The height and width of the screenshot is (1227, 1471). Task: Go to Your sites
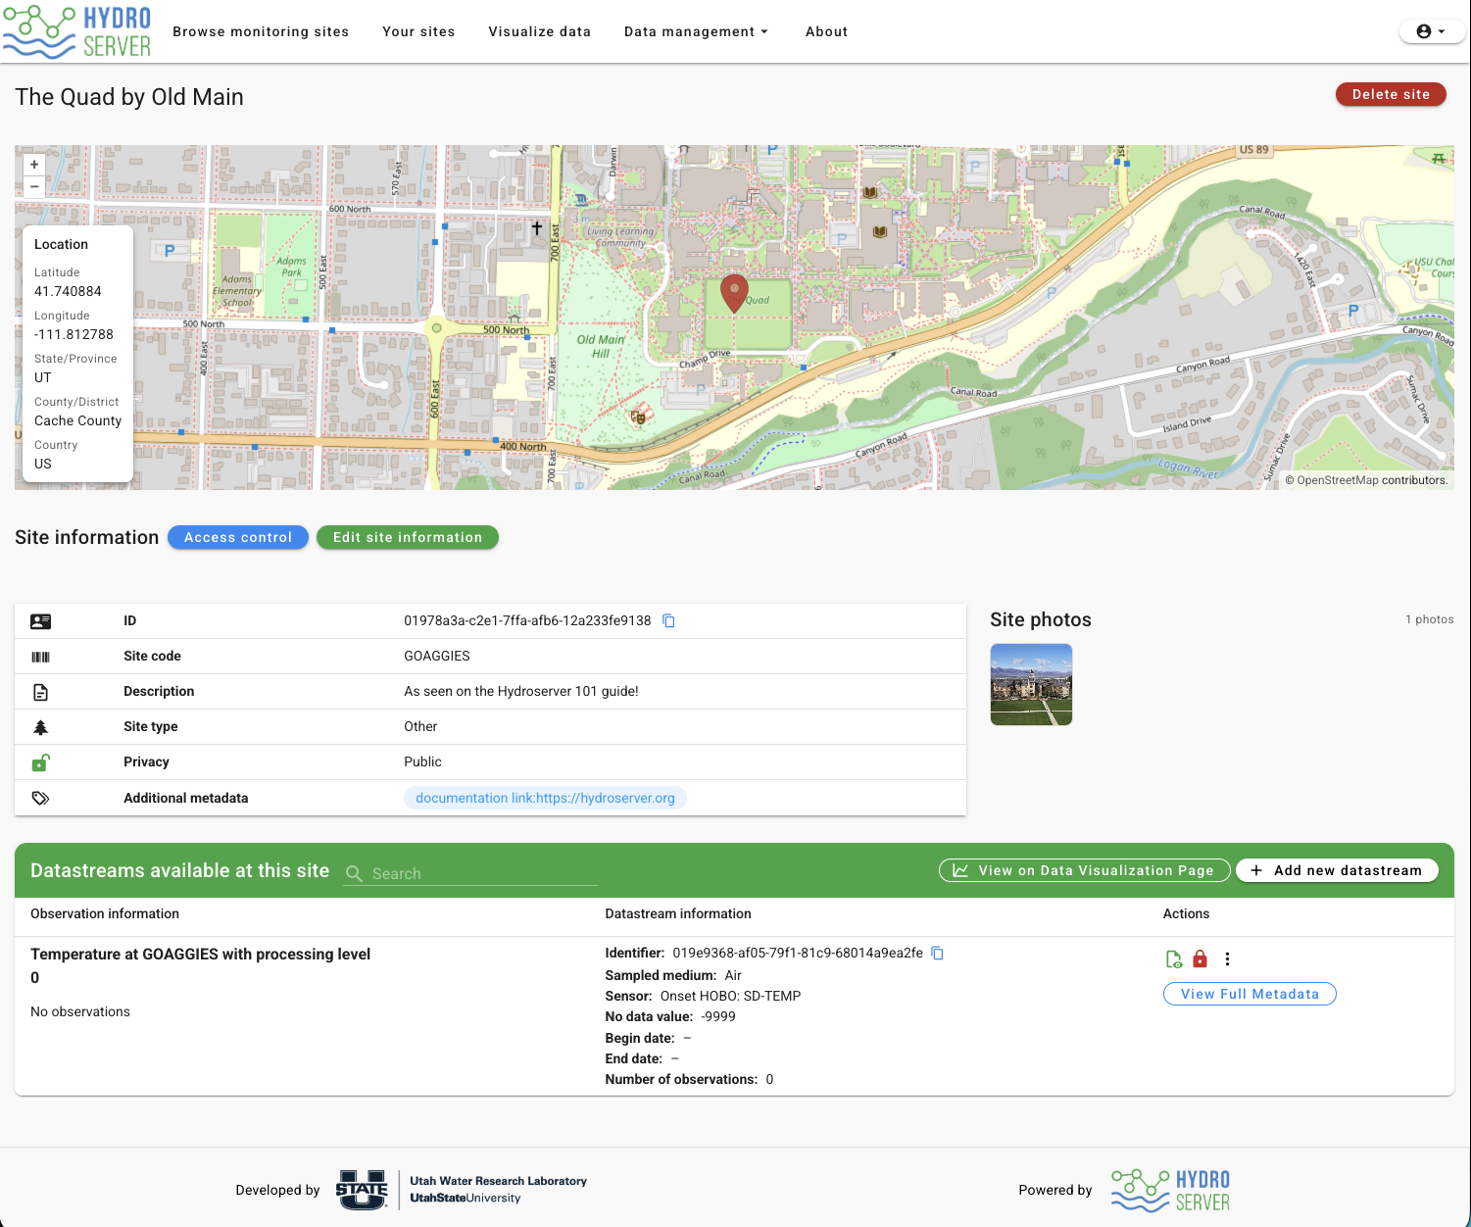coord(418,31)
